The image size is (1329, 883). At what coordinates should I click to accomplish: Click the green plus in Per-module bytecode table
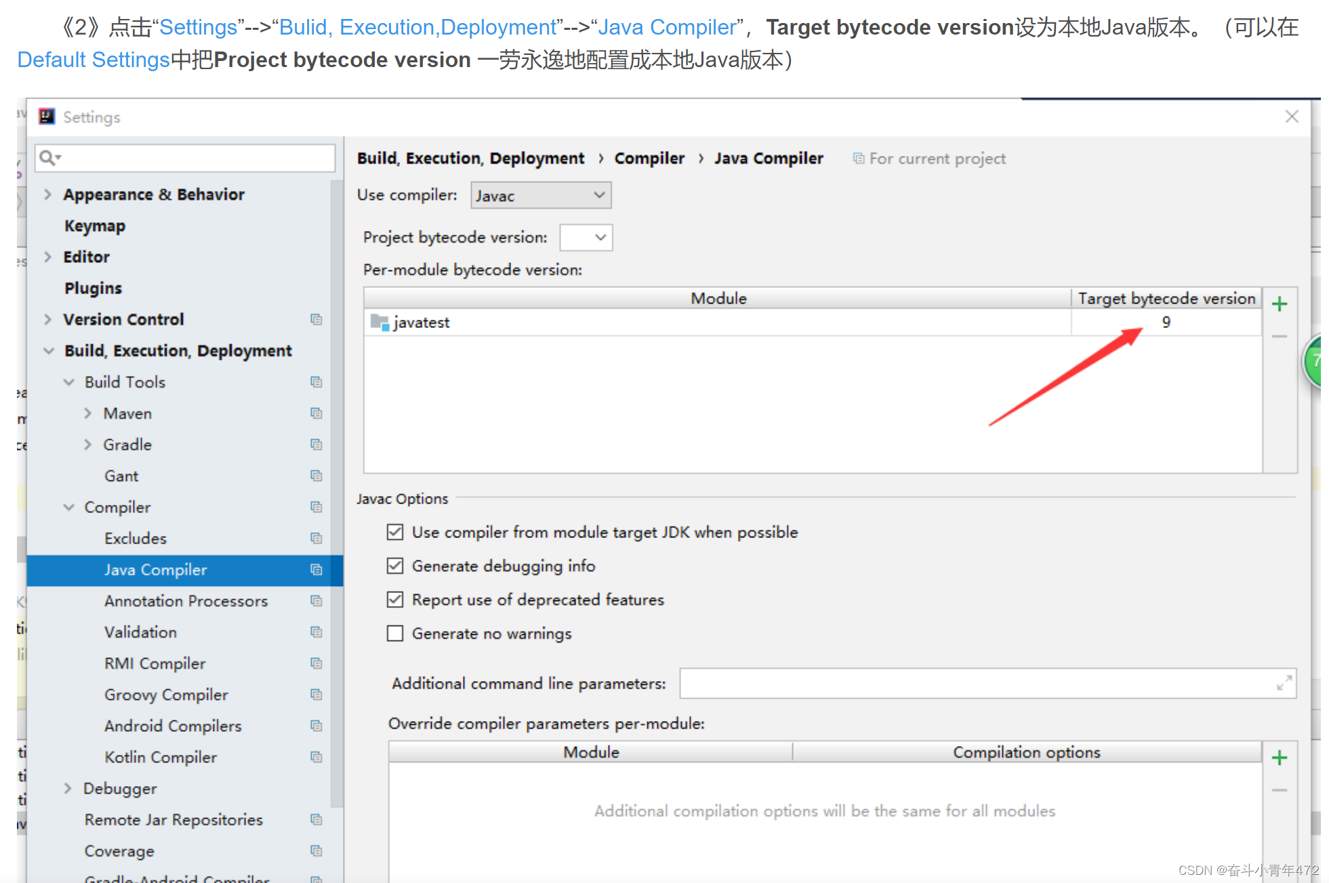[1279, 304]
